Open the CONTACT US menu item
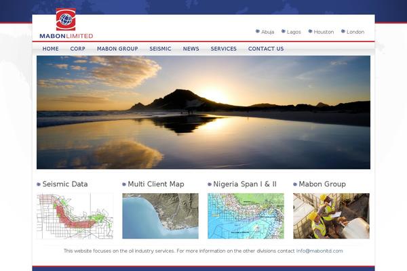The image size is (407, 271). point(266,49)
